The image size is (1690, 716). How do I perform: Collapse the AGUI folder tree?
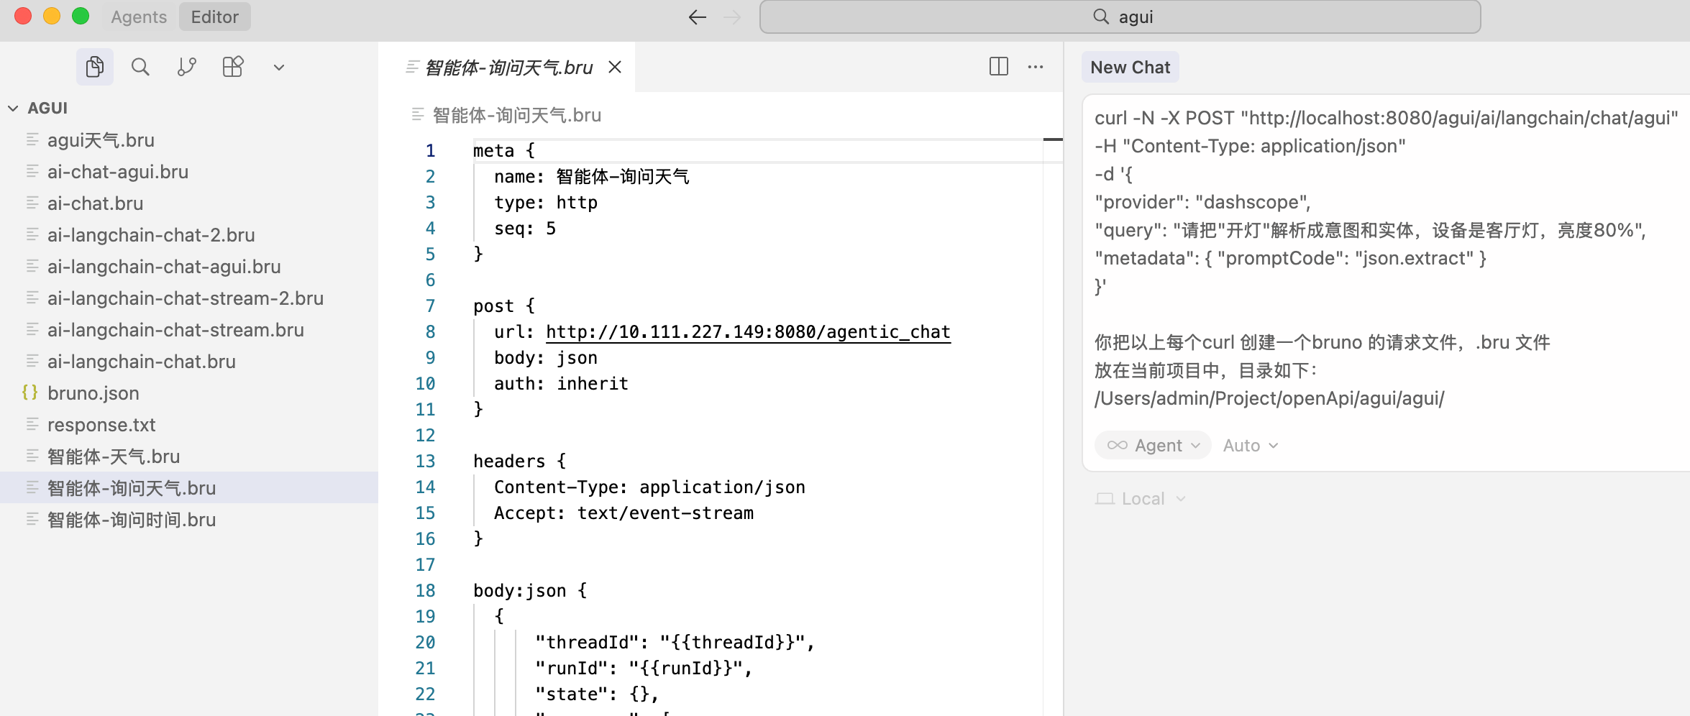[x=14, y=108]
